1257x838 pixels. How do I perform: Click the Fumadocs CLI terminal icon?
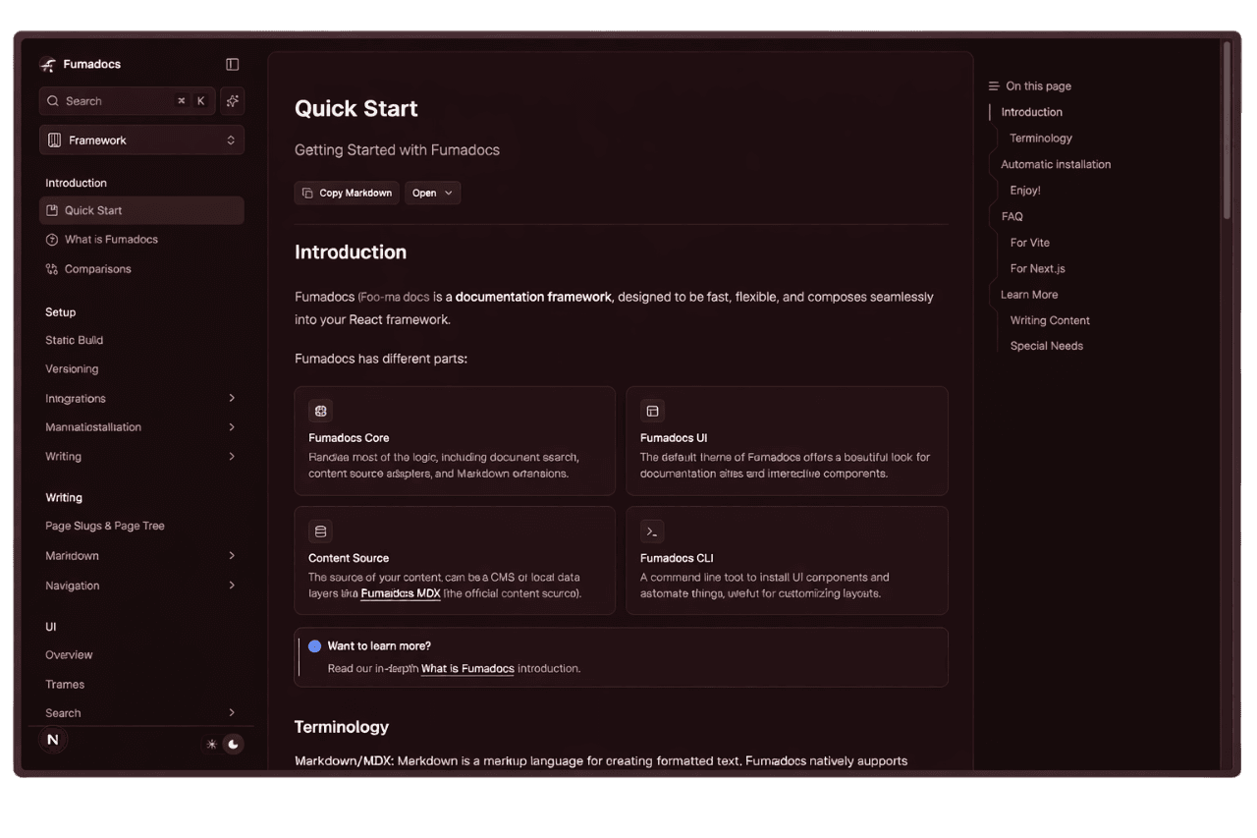point(652,531)
